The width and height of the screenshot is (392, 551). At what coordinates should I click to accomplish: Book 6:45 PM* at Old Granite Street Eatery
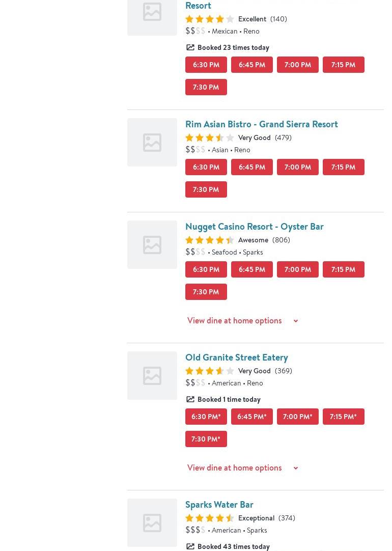pyautogui.click(x=251, y=417)
